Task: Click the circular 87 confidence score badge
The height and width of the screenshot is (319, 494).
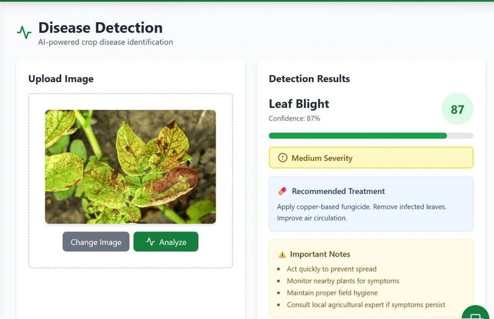Action: (x=457, y=109)
